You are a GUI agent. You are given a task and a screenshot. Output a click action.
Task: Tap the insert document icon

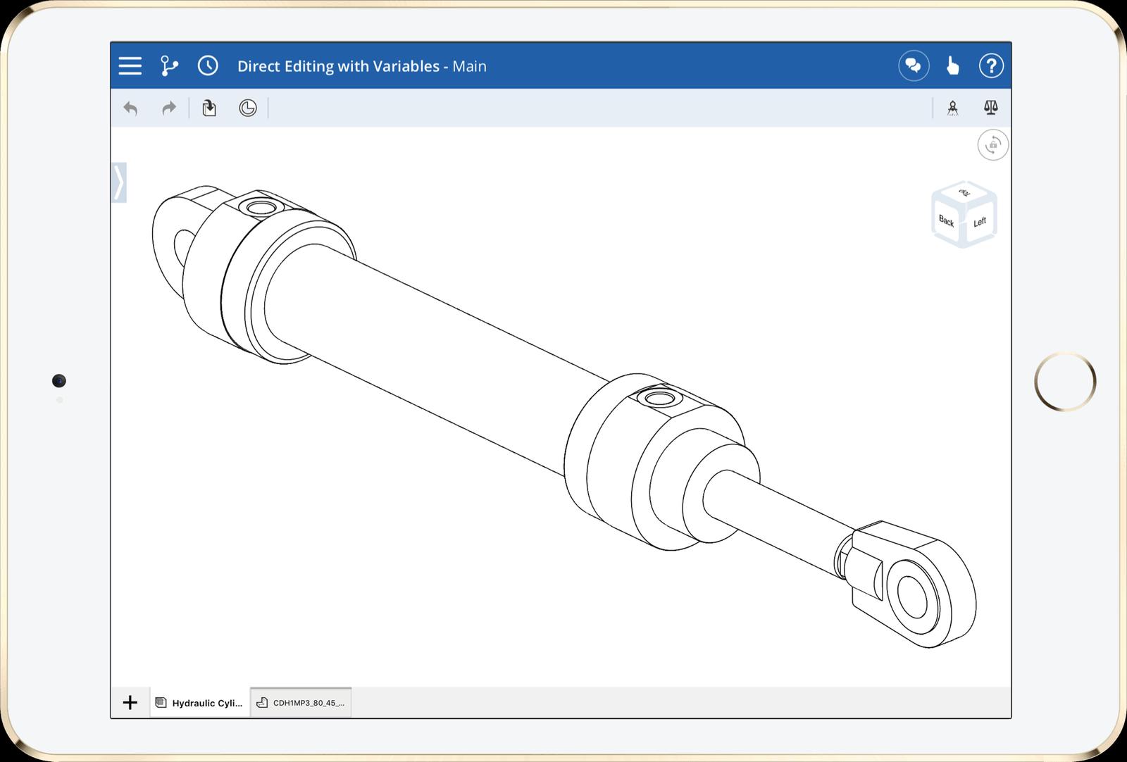pyautogui.click(x=209, y=108)
